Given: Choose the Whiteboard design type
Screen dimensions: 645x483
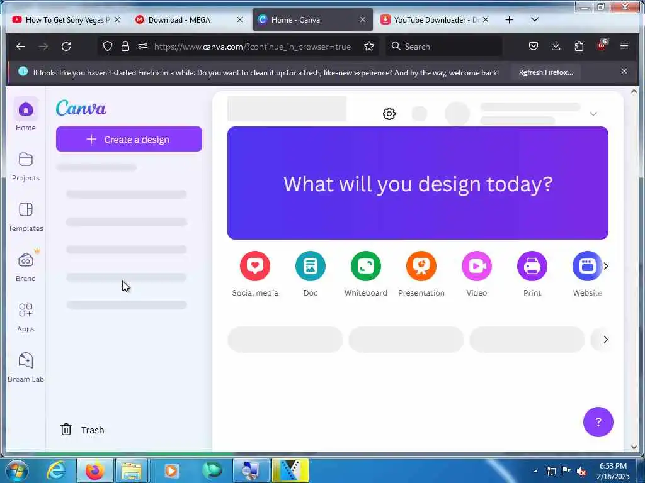Looking at the screenshot, I should coord(366,274).
